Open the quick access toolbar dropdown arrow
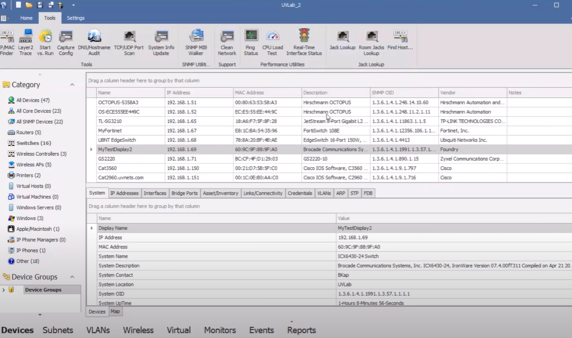Viewport: 572px width, 338px height. coord(73,5)
